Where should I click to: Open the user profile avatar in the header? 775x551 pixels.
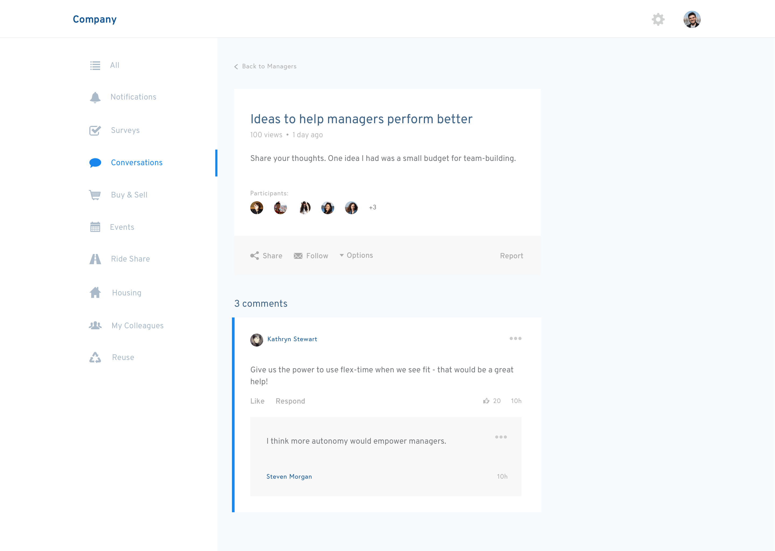[692, 19]
